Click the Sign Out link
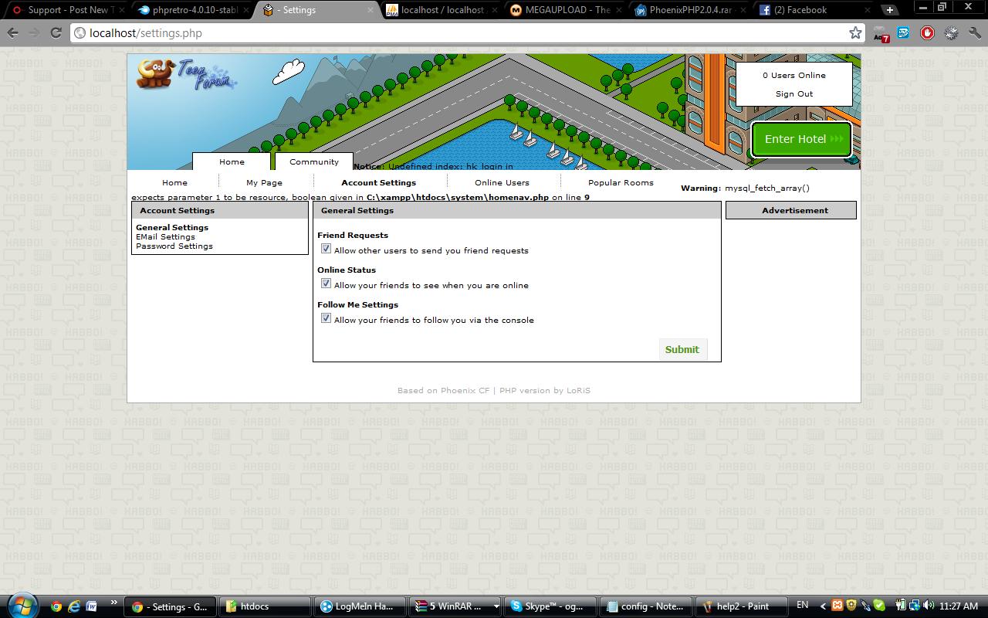The image size is (988, 618). point(794,93)
